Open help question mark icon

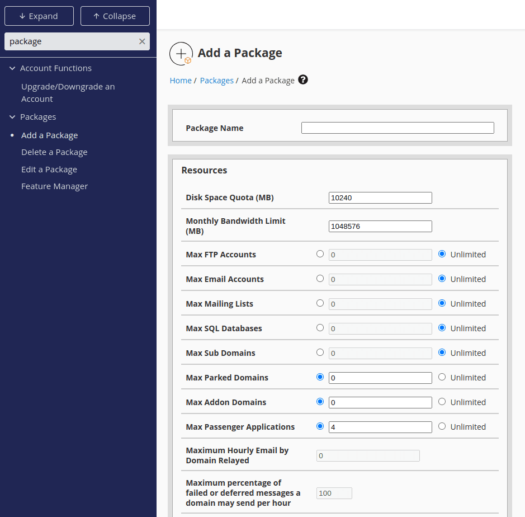303,80
